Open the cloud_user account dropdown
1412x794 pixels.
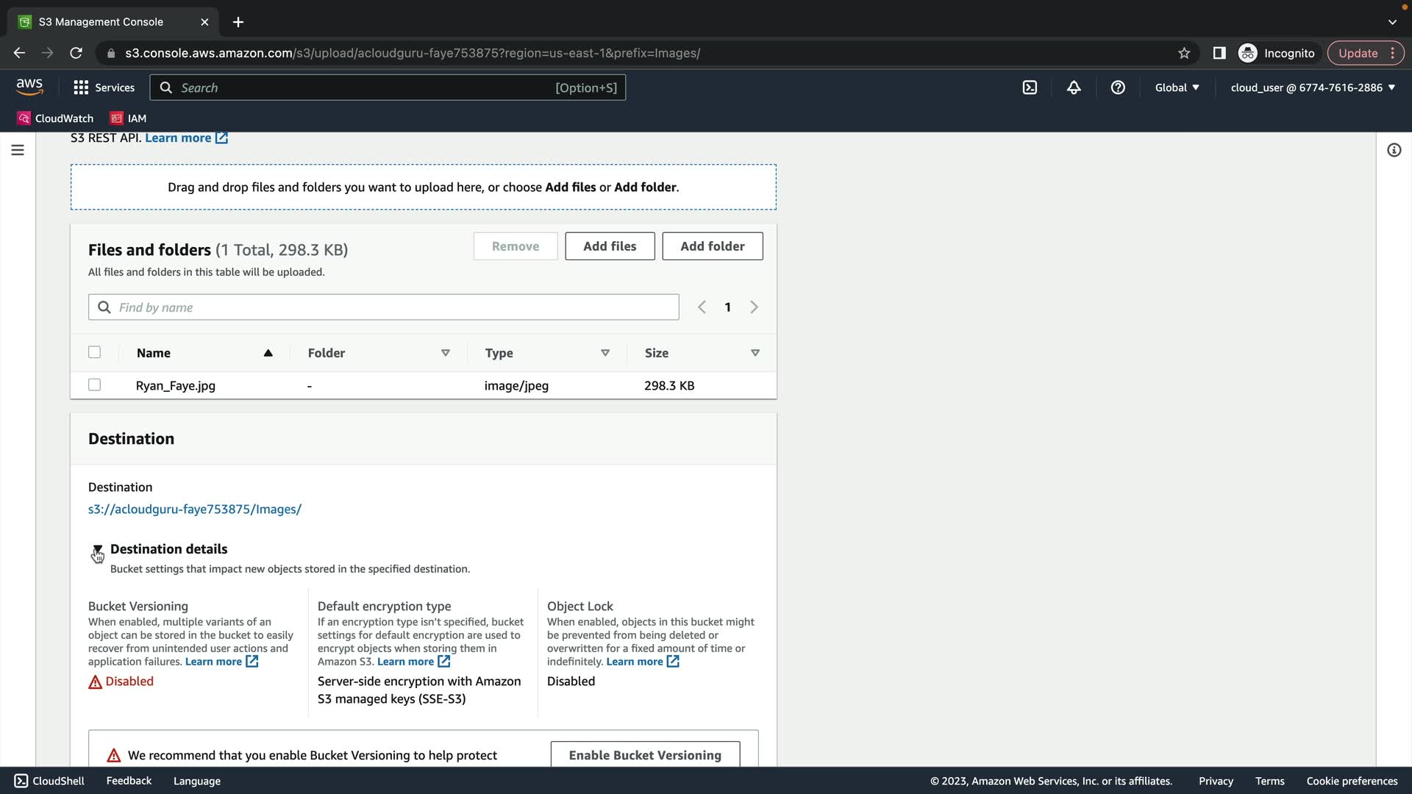[x=1313, y=87]
